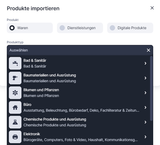Expand the Elektronik category chevron
This screenshot has width=160, height=145.
145,137
